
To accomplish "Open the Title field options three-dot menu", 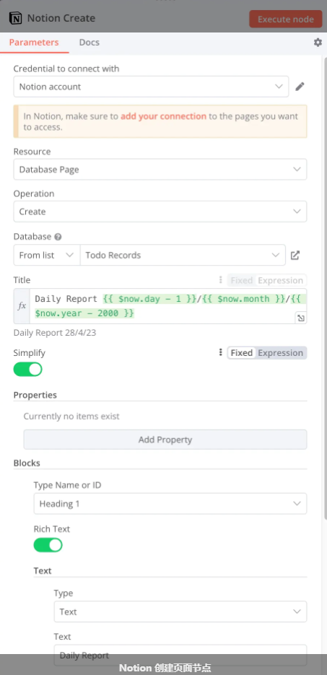I will click(x=220, y=280).
